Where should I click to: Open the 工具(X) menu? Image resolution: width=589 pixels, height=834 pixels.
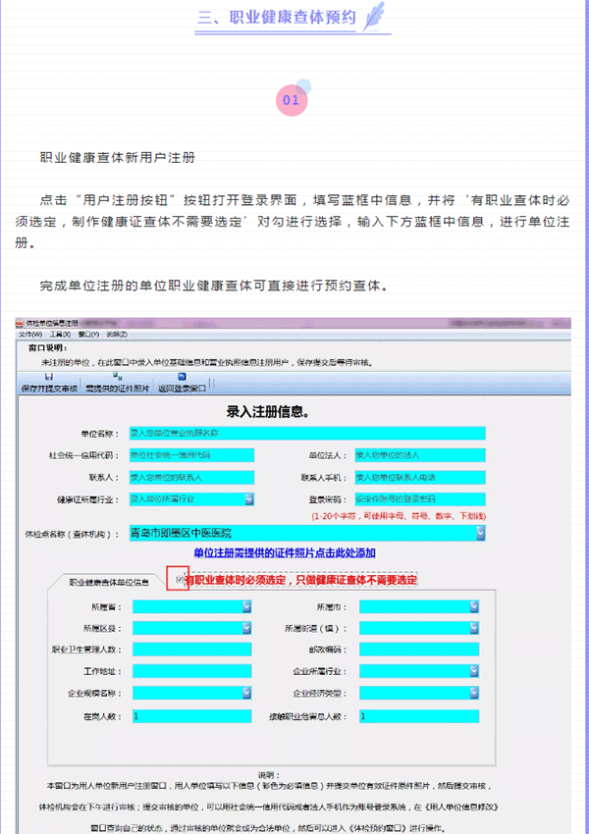pyautogui.click(x=60, y=335)
